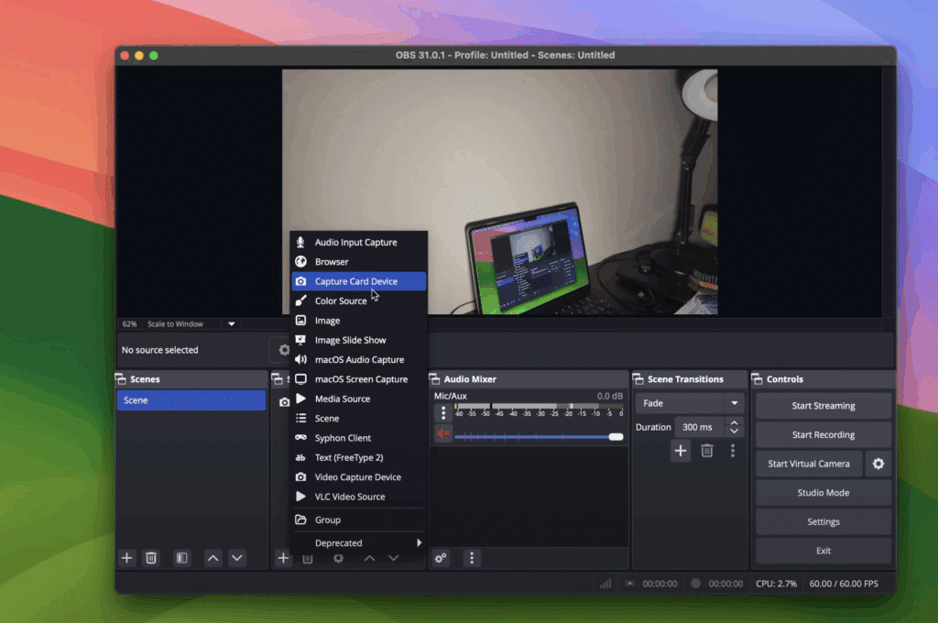Expand the Deprecated submenu
938x623 pixels.
(x=358, y=543)
